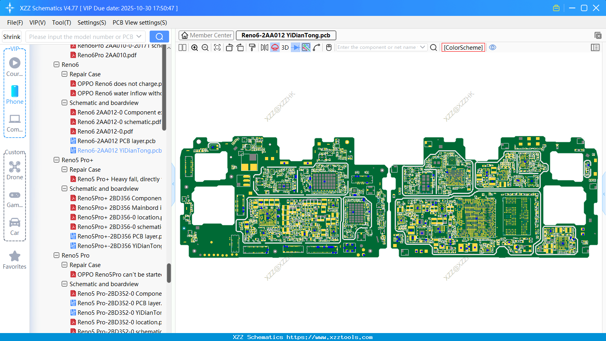Click the fit-to-screen view icon
Image resolution: width=606 pixels, height=341 pixels.
217,48
